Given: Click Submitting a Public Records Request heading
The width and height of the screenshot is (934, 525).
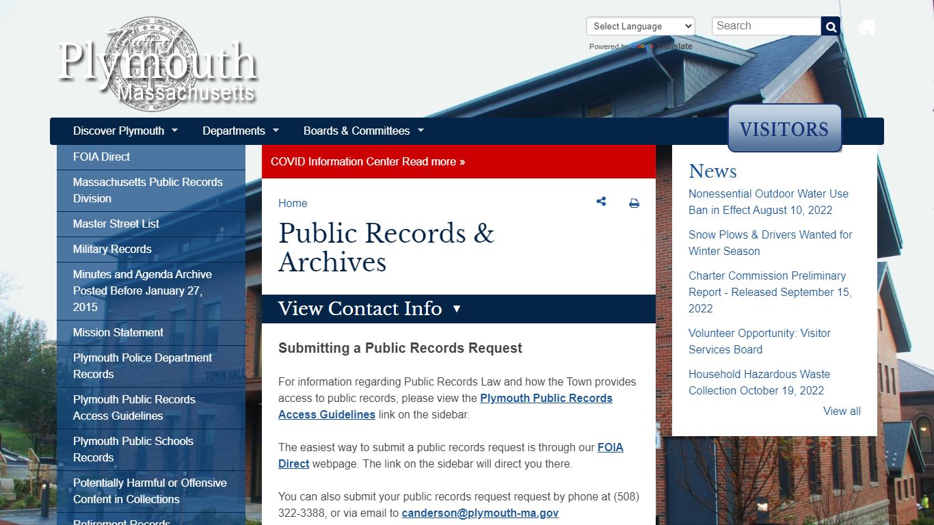Looking at the screenshot, I should click(x=400, y=349).
